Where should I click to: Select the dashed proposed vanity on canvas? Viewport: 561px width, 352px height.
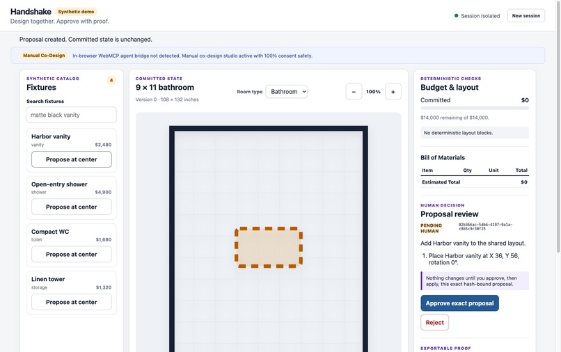click(x=269, y=247)
